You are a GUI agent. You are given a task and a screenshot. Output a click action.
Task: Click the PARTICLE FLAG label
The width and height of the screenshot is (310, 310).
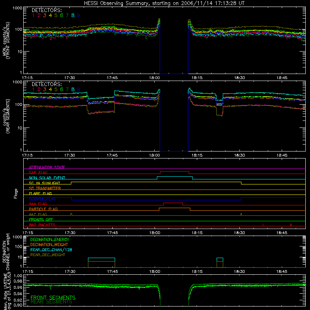[x=43, y=209]
